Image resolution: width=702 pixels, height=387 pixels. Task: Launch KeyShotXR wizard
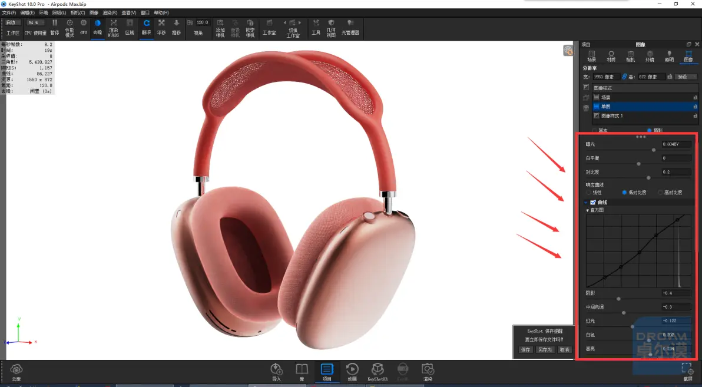[378, 373]
